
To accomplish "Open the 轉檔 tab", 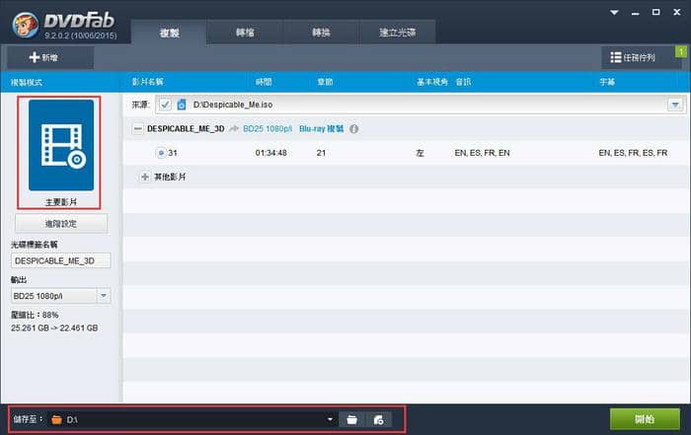I will 245,33.
